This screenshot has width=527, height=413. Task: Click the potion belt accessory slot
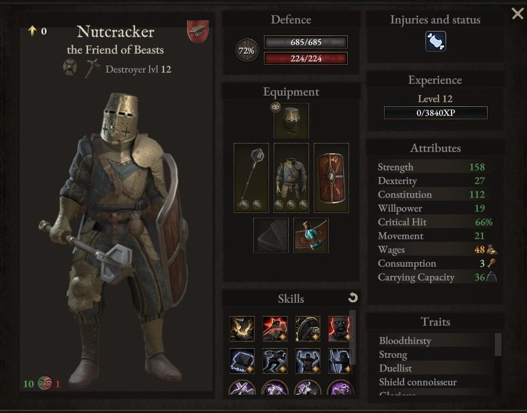coord(311,235)
